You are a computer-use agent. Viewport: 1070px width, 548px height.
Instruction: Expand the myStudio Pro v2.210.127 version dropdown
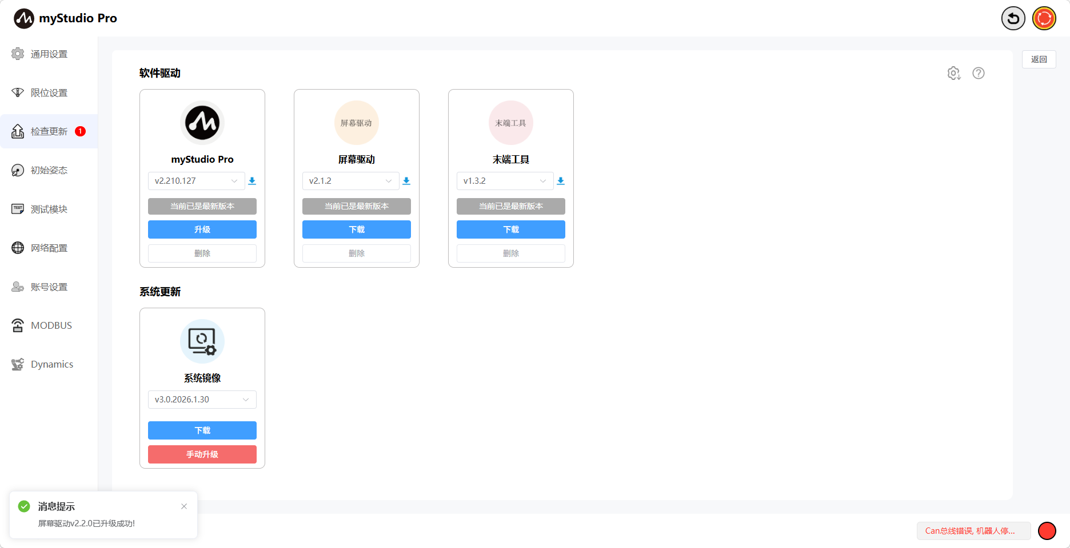[196, 181]
